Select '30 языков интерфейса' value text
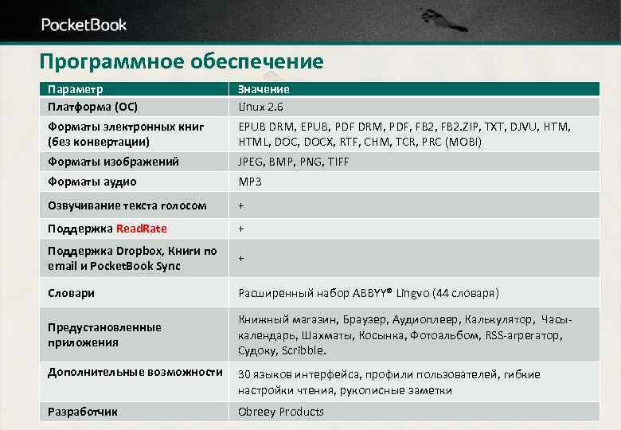The width and height of the screenshot is (621, 430). (x=389, y=382)
